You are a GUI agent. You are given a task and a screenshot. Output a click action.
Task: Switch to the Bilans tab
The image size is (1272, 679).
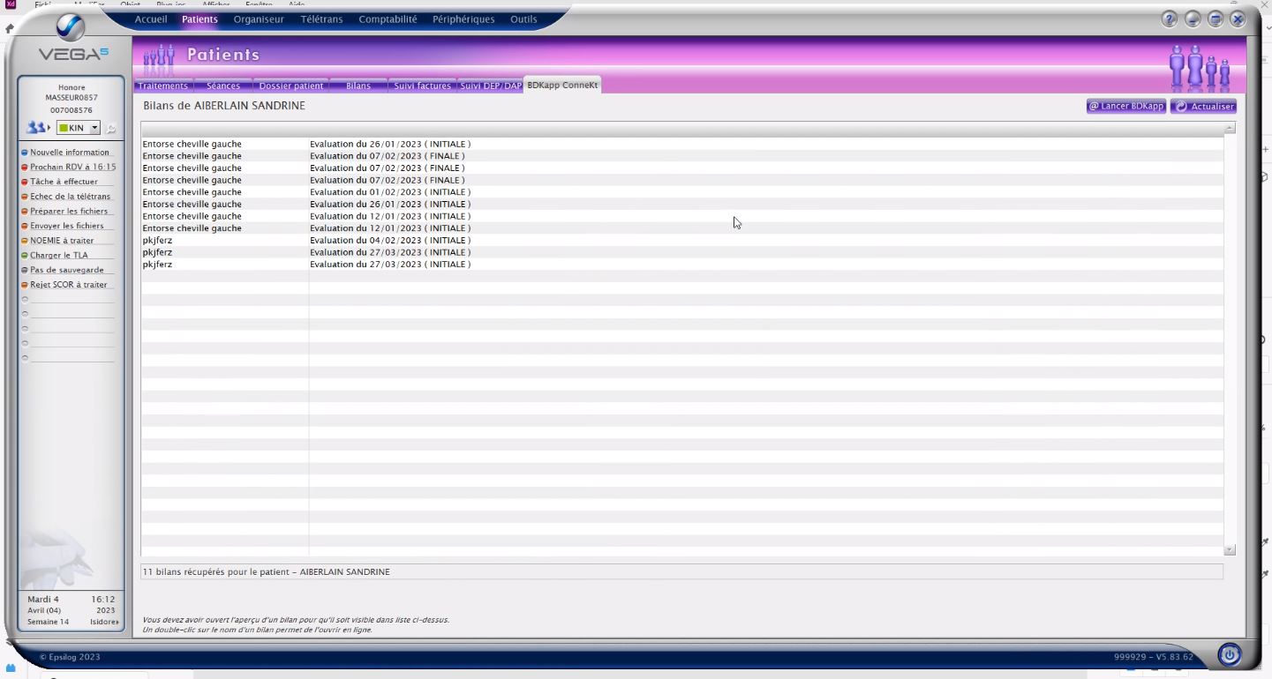(x=358, y=86)
